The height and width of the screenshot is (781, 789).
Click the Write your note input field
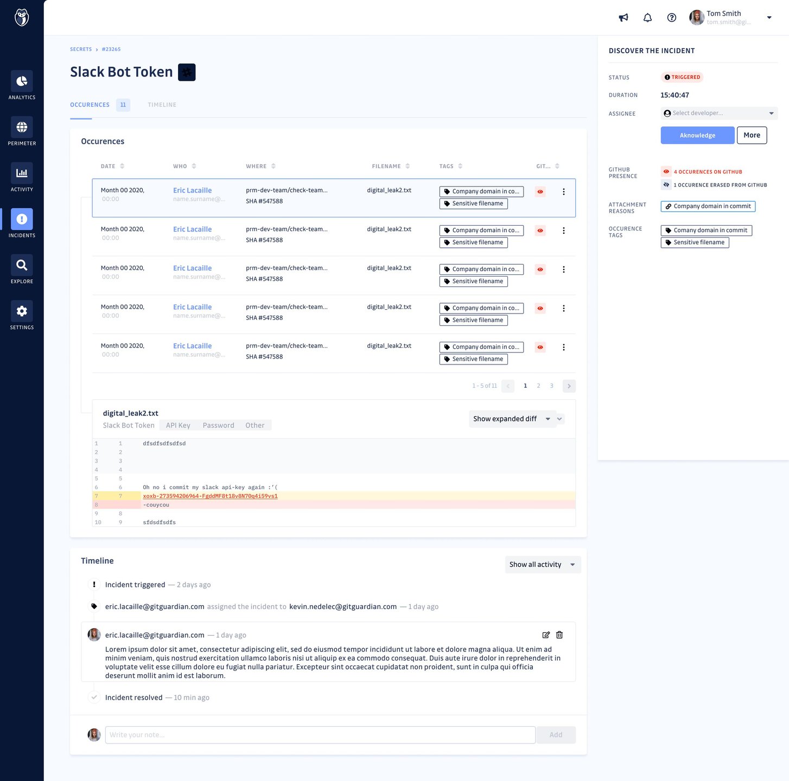tap(320, 735)
